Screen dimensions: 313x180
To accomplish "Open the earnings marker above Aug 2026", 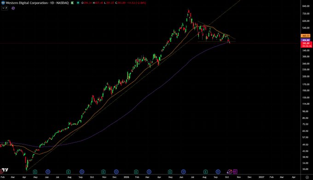I will click(205, 171).
